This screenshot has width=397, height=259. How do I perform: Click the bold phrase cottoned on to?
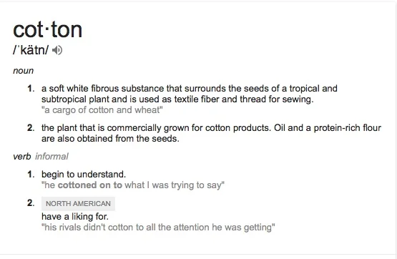point(90,185)
